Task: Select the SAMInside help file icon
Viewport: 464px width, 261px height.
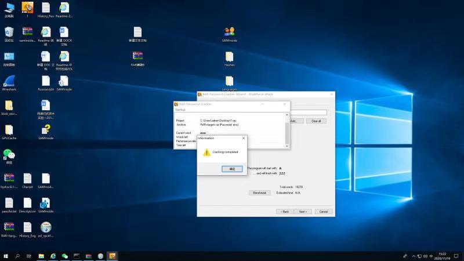Action: tap(46, 132)
